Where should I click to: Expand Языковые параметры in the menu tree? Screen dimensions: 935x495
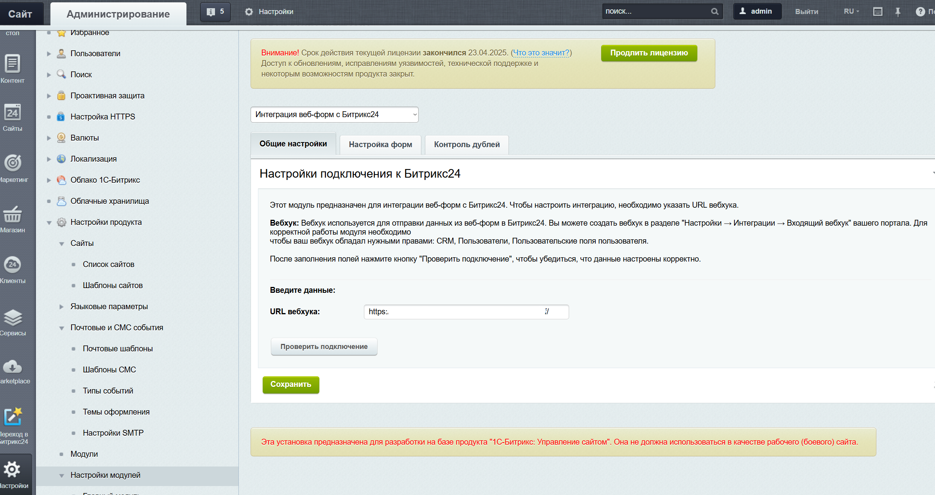[61, 307]
